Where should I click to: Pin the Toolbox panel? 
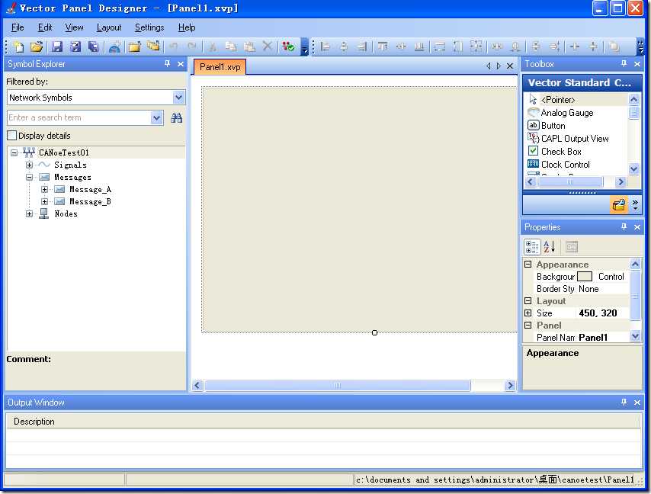click(x=624, y=63)
